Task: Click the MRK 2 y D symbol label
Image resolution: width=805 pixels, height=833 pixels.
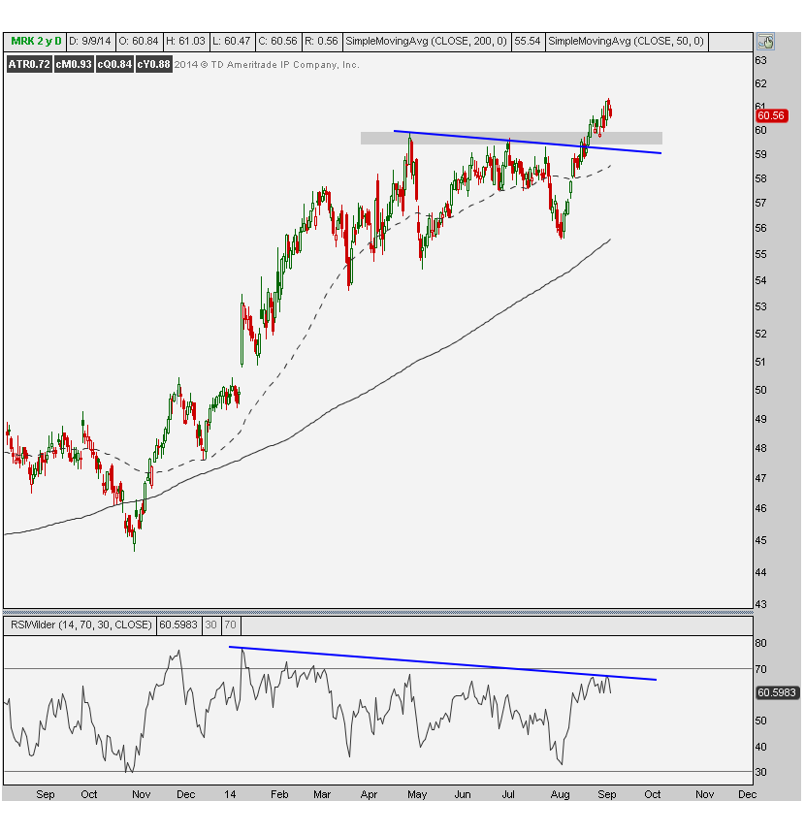Action: (36, 41)
